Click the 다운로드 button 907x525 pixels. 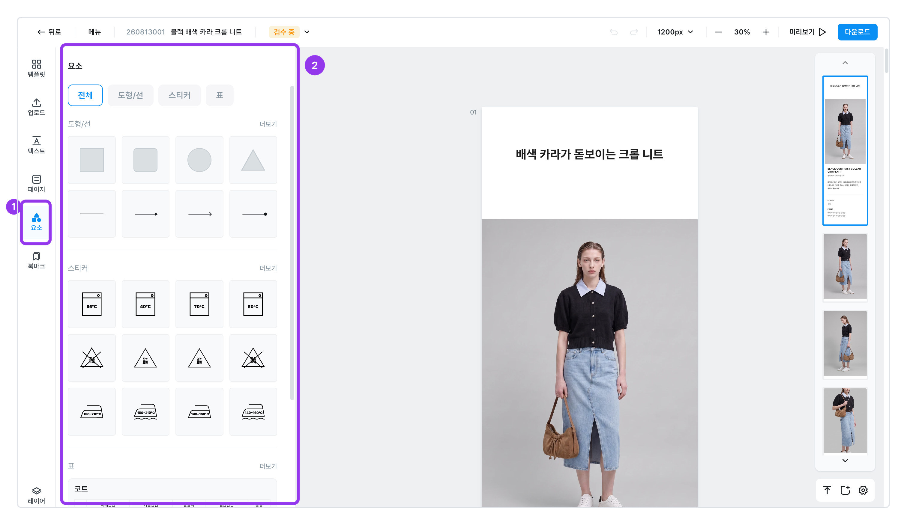pyautogui.click(x=857, y=32)
